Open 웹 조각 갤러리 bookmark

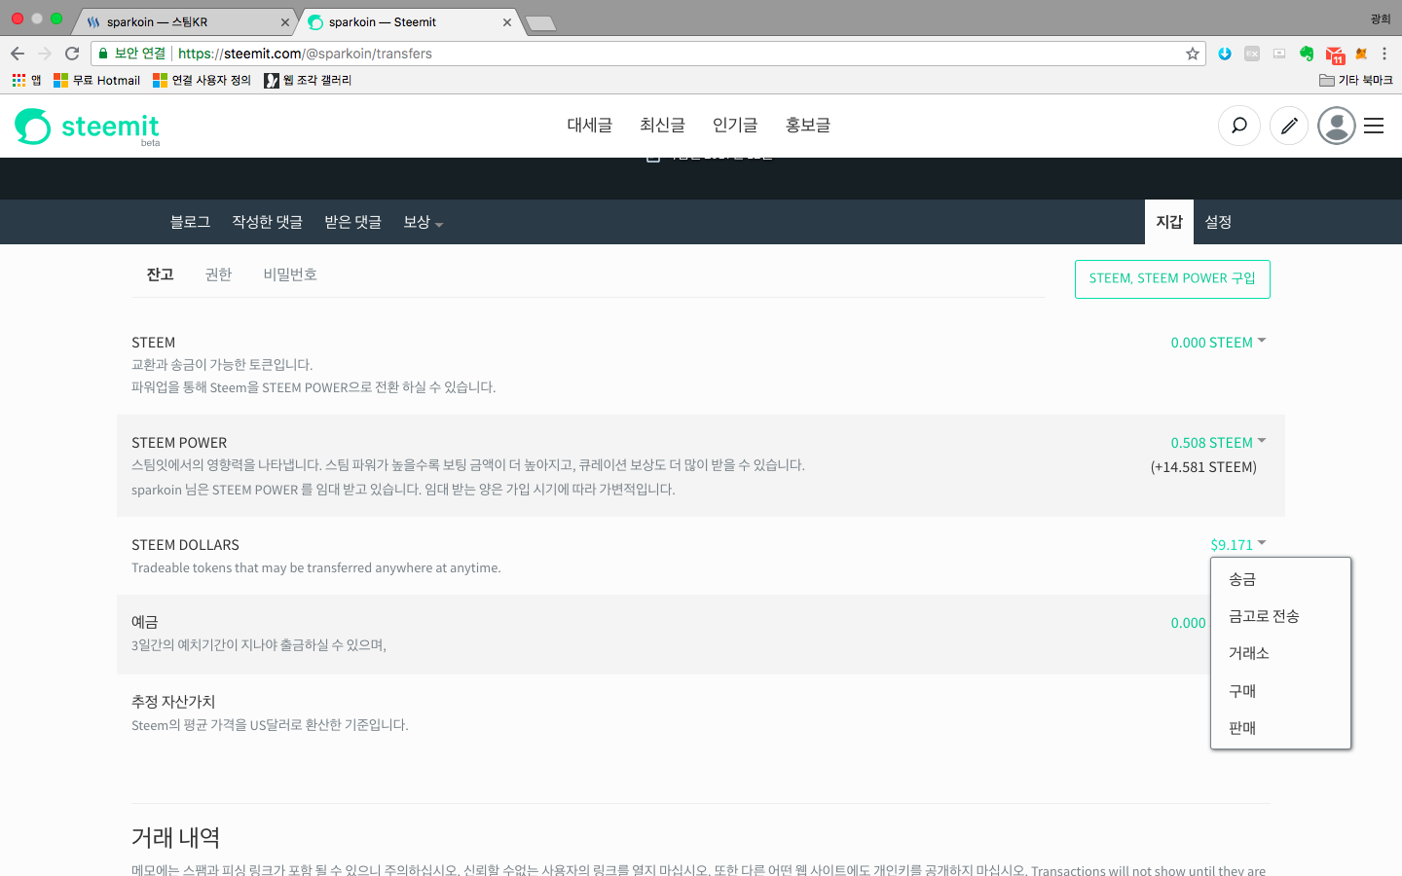coord(308,80)
